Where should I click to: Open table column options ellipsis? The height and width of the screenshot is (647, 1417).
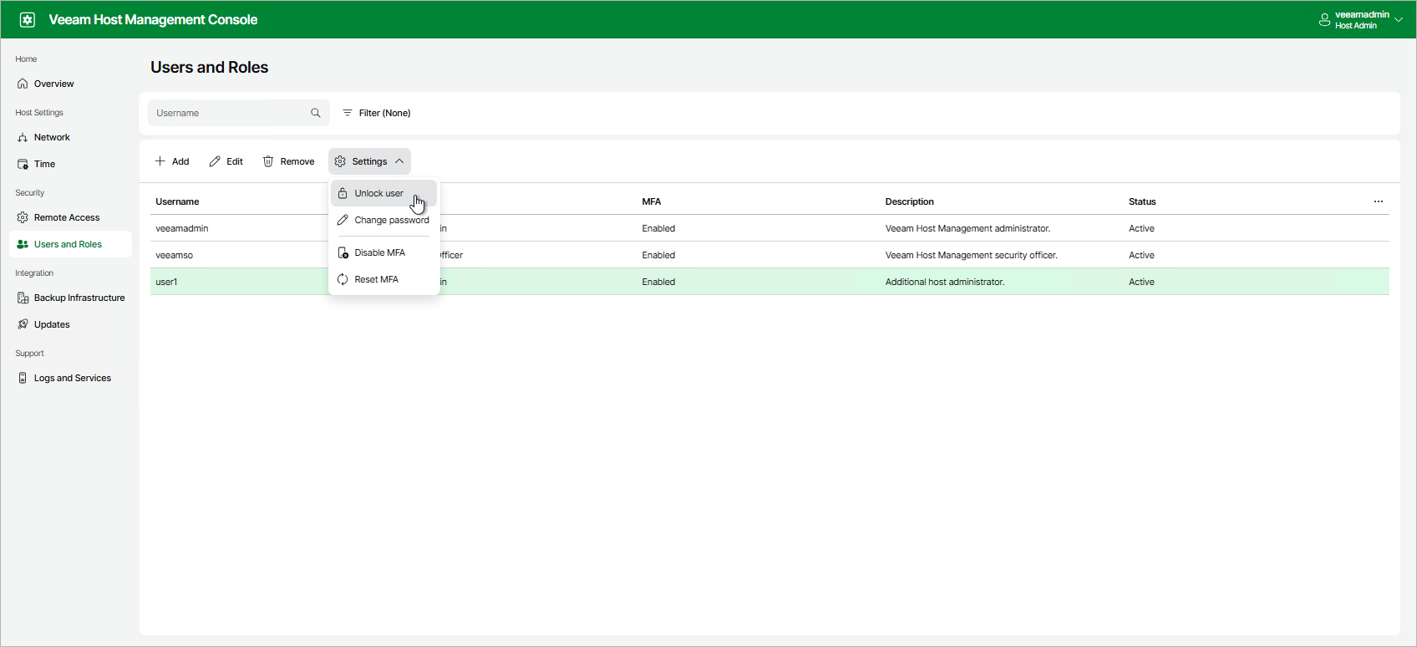click(x=1379, y=201)
